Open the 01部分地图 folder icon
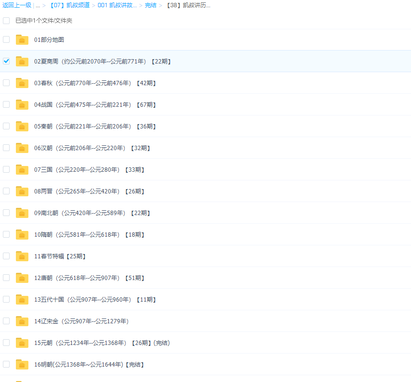411x382 pixels. (22, 40)
